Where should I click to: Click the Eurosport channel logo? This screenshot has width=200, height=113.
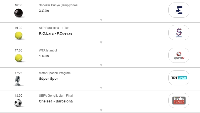179,10
